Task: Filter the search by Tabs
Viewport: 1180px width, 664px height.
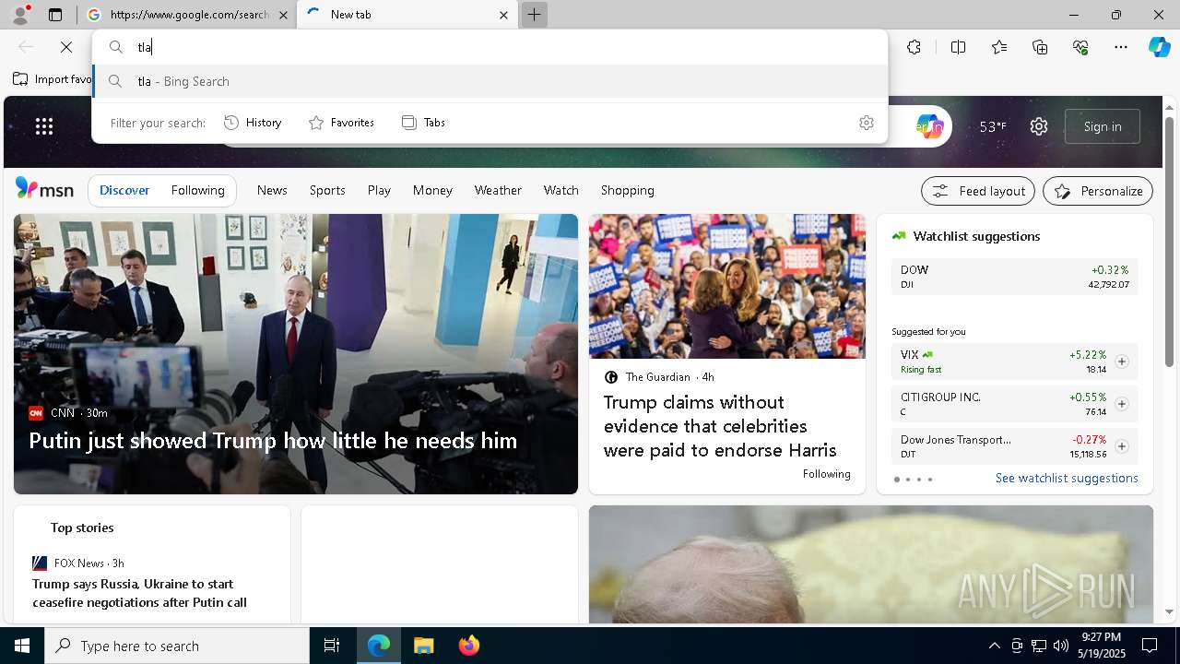Action: point(424,123)
